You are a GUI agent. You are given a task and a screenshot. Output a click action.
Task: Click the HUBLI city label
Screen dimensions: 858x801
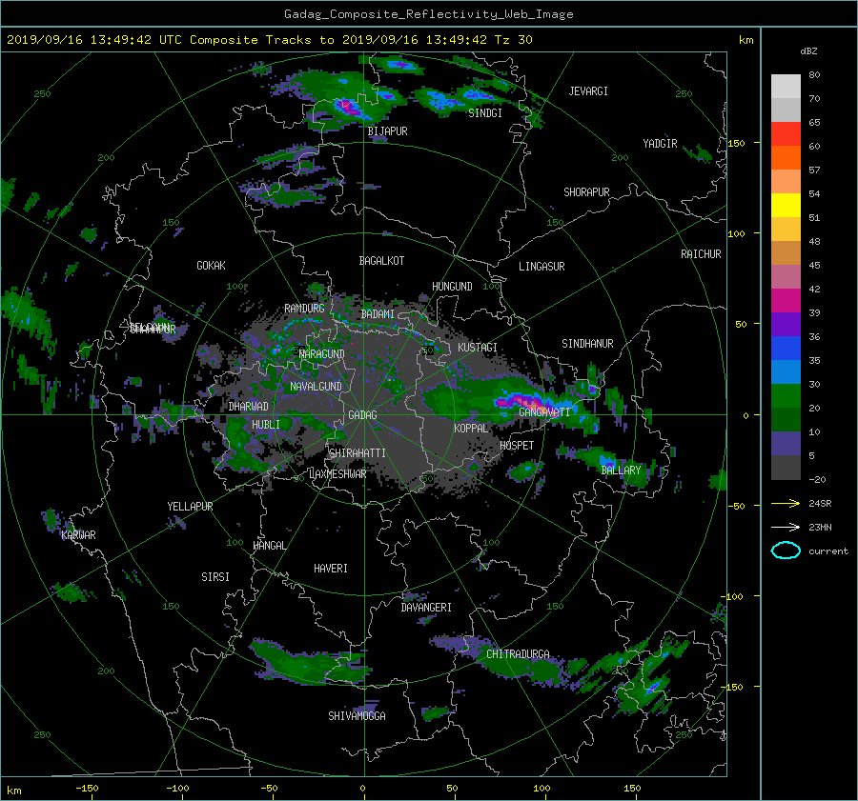tap(265, 425)
